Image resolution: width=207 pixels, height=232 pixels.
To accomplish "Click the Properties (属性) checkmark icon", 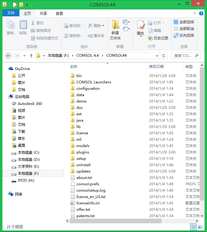I will pos(141,25).
